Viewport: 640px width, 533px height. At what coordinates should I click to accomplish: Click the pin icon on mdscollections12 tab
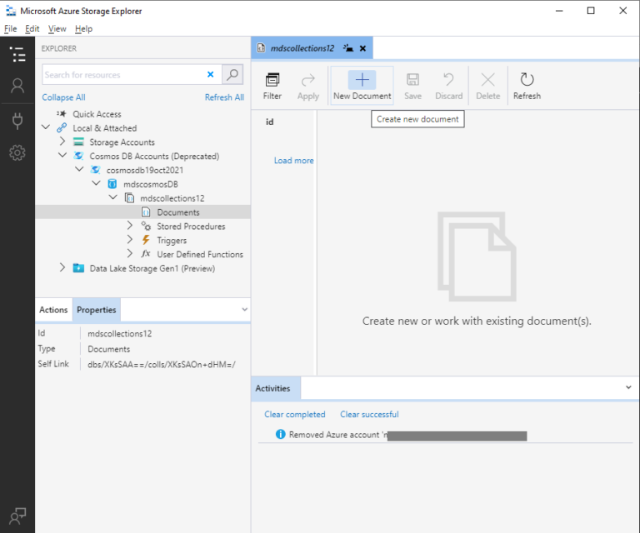tap(348, 48)
